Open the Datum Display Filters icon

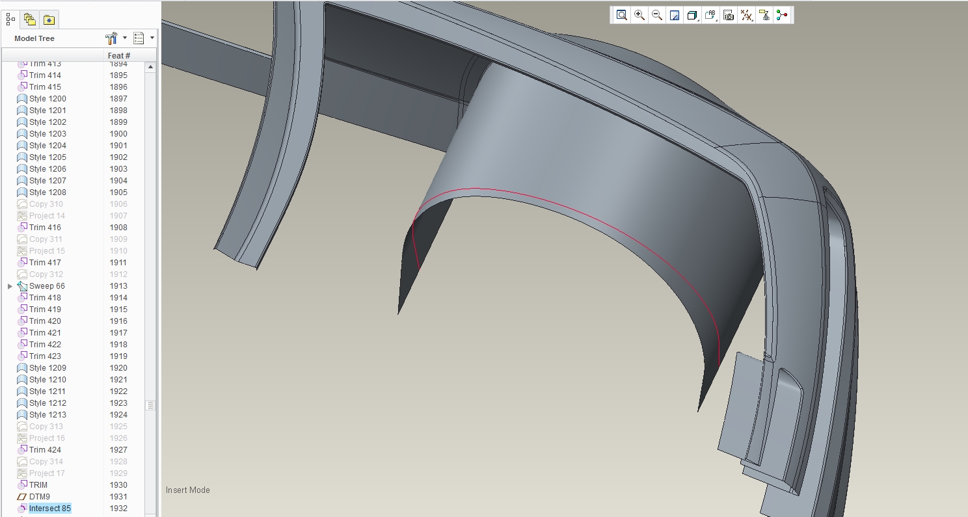(747, 15)
